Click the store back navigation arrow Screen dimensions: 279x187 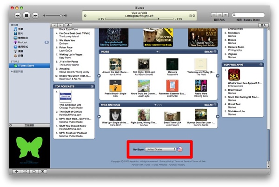[54, 25]
